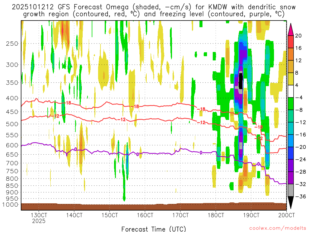This screenshot has width=309, height=232.
Task: Click the blue colorbar segment between -20 and -24
Action: coord(291,153)
